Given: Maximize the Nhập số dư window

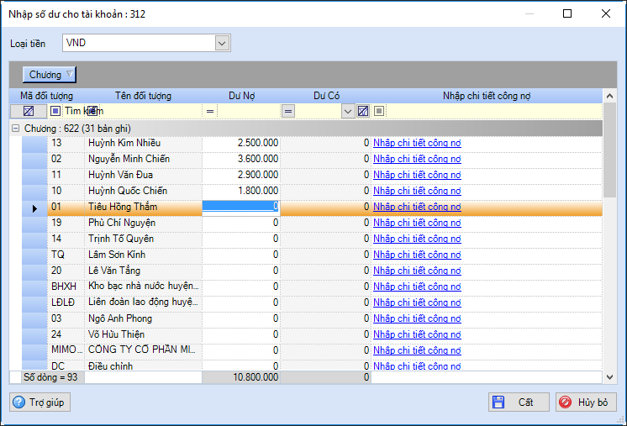Looking at the screenshot, I should coord(567,13).
